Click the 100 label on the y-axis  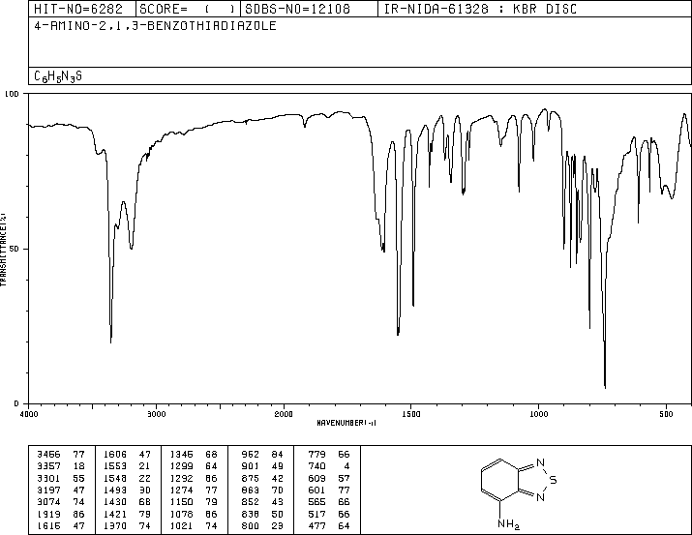click(12, 94)
